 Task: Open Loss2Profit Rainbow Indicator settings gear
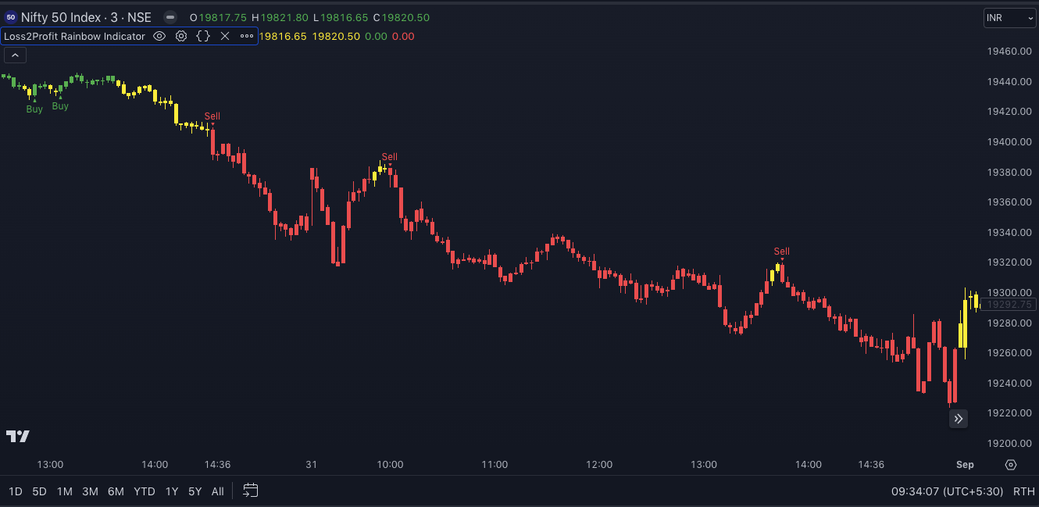click(x=181, y=36)
